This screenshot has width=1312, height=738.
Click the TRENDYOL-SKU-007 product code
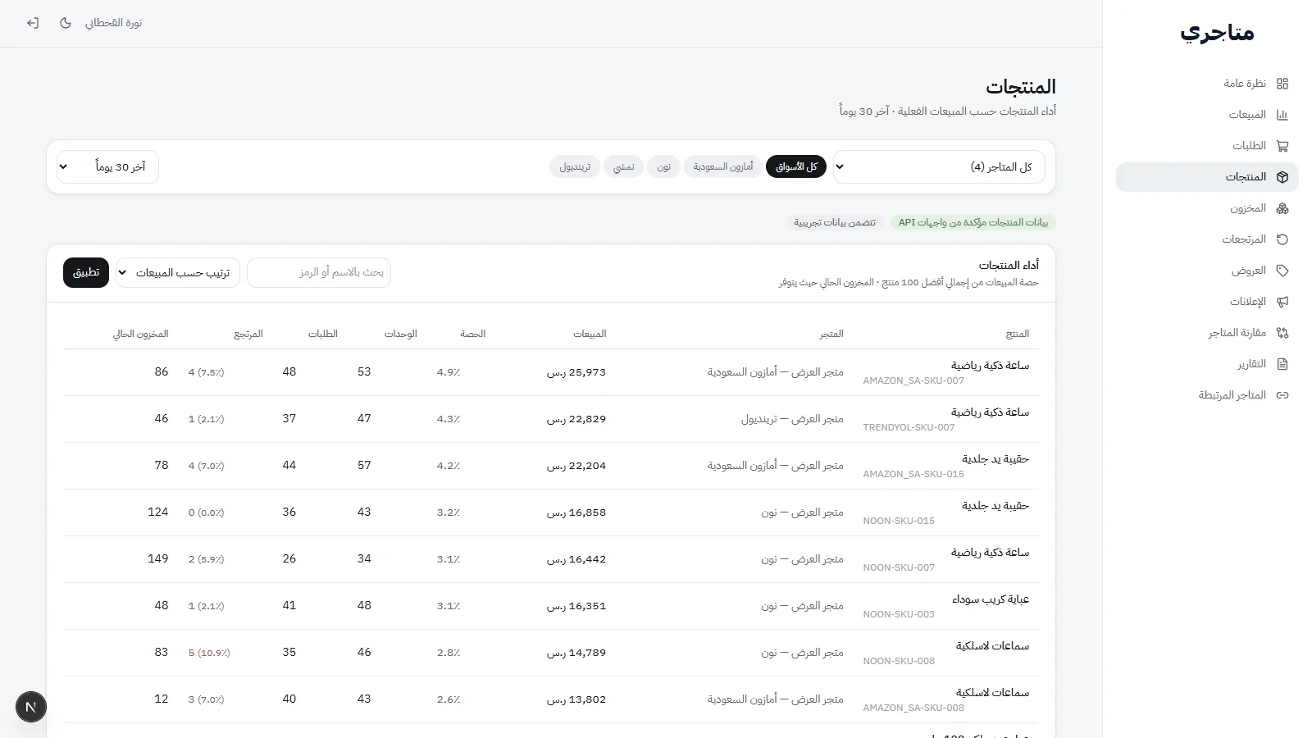click(909, 427)
